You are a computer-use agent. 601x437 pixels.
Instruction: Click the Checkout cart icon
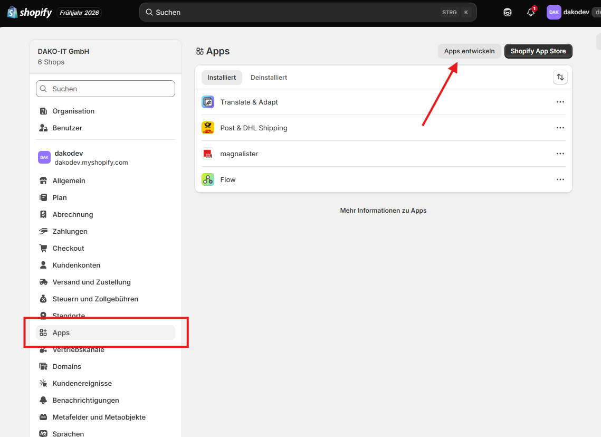[x=43, y=248]
